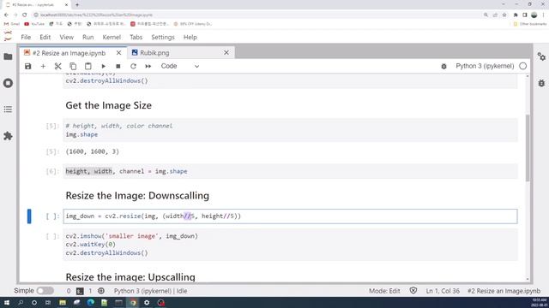Viewport: 549px width, 308px height.
Task: Bookmark this page with star icon
Action: tap(504, 15)
